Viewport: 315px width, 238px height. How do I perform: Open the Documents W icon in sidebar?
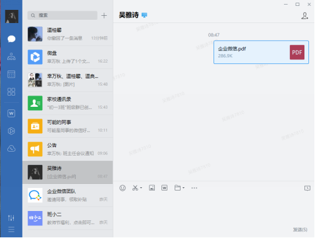tap(11, 113)
